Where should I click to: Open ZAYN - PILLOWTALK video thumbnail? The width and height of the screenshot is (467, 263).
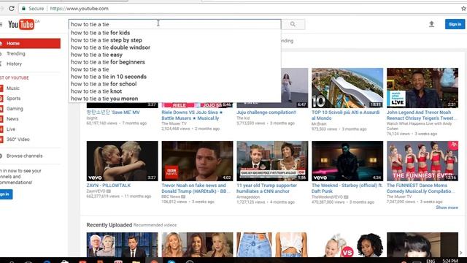[122, 161]
